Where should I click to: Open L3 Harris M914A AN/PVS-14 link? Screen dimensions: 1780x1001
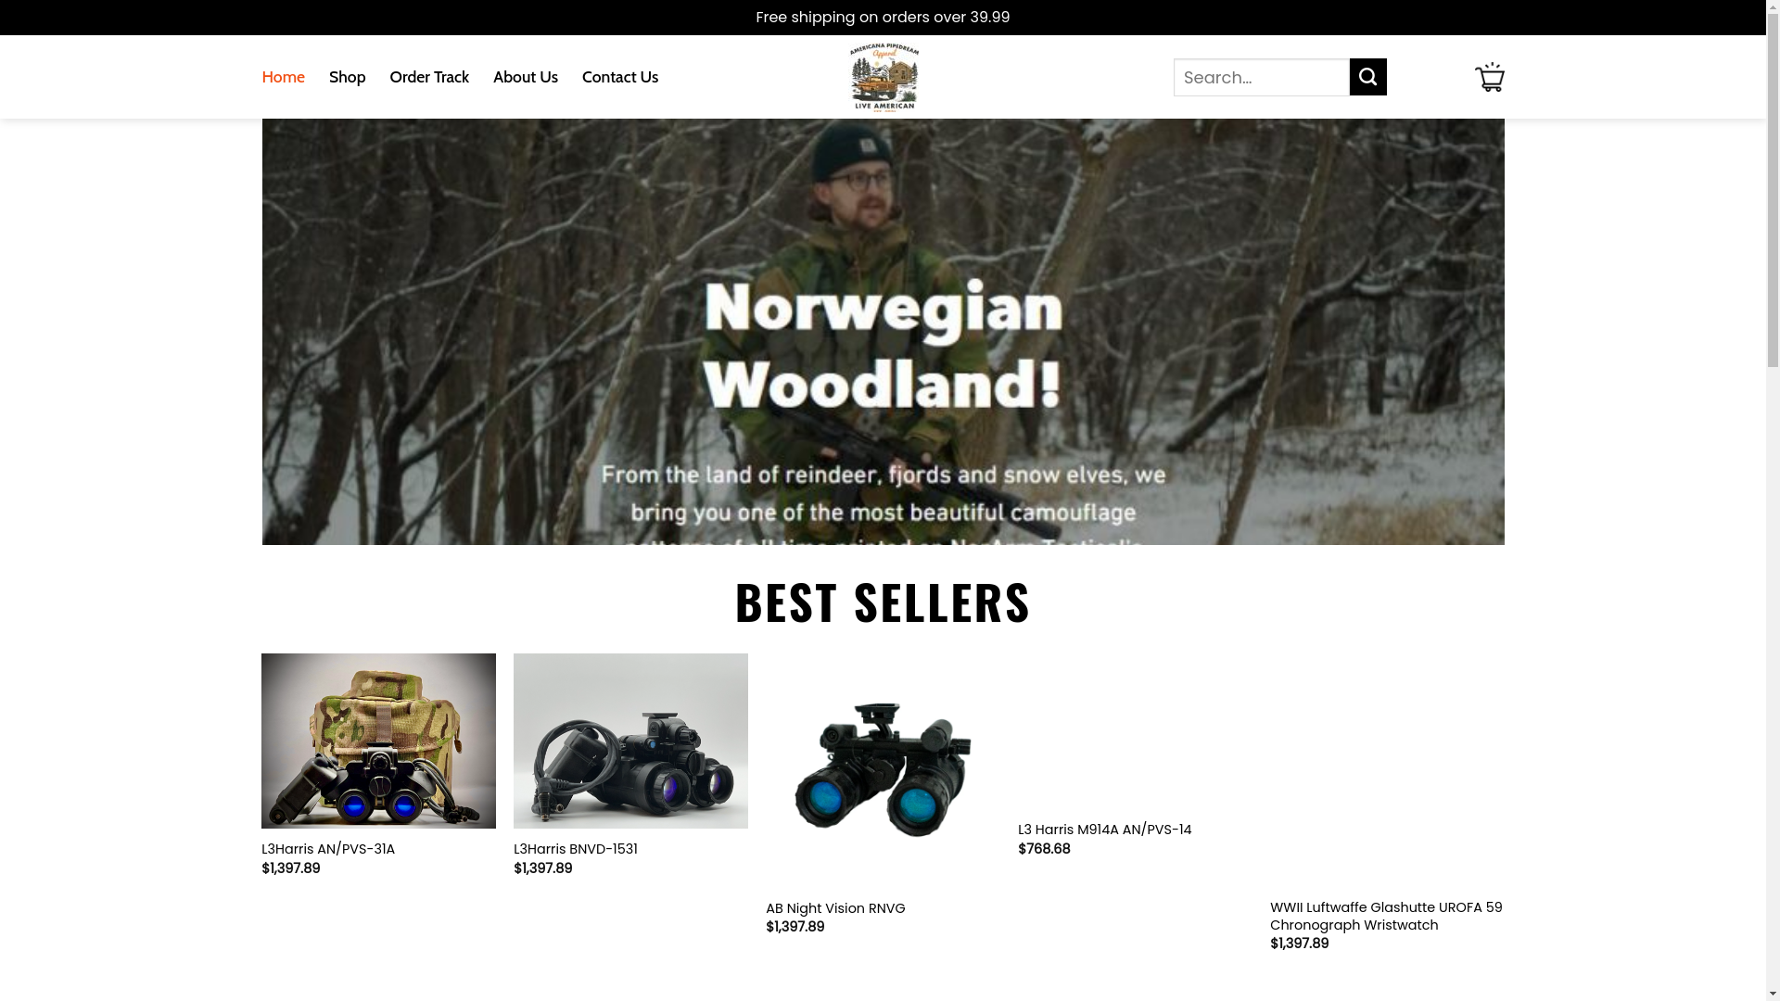coord(1105,830)
